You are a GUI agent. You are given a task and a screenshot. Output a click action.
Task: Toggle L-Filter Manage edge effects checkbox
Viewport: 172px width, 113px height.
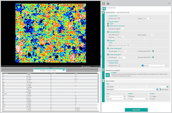153,51
